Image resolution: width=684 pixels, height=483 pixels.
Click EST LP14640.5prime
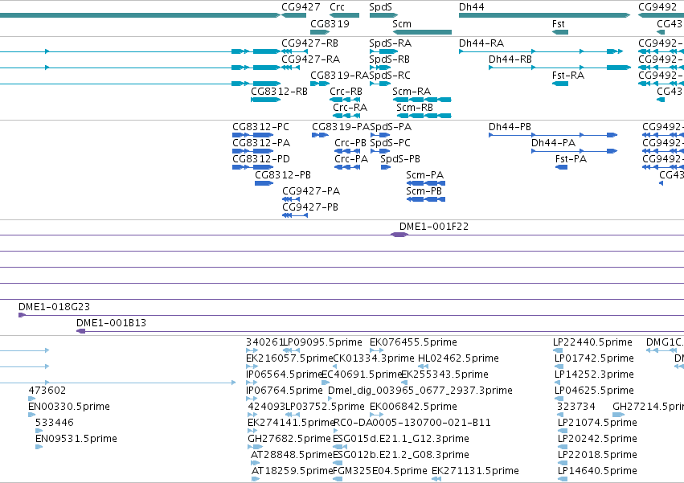[563, 479]
